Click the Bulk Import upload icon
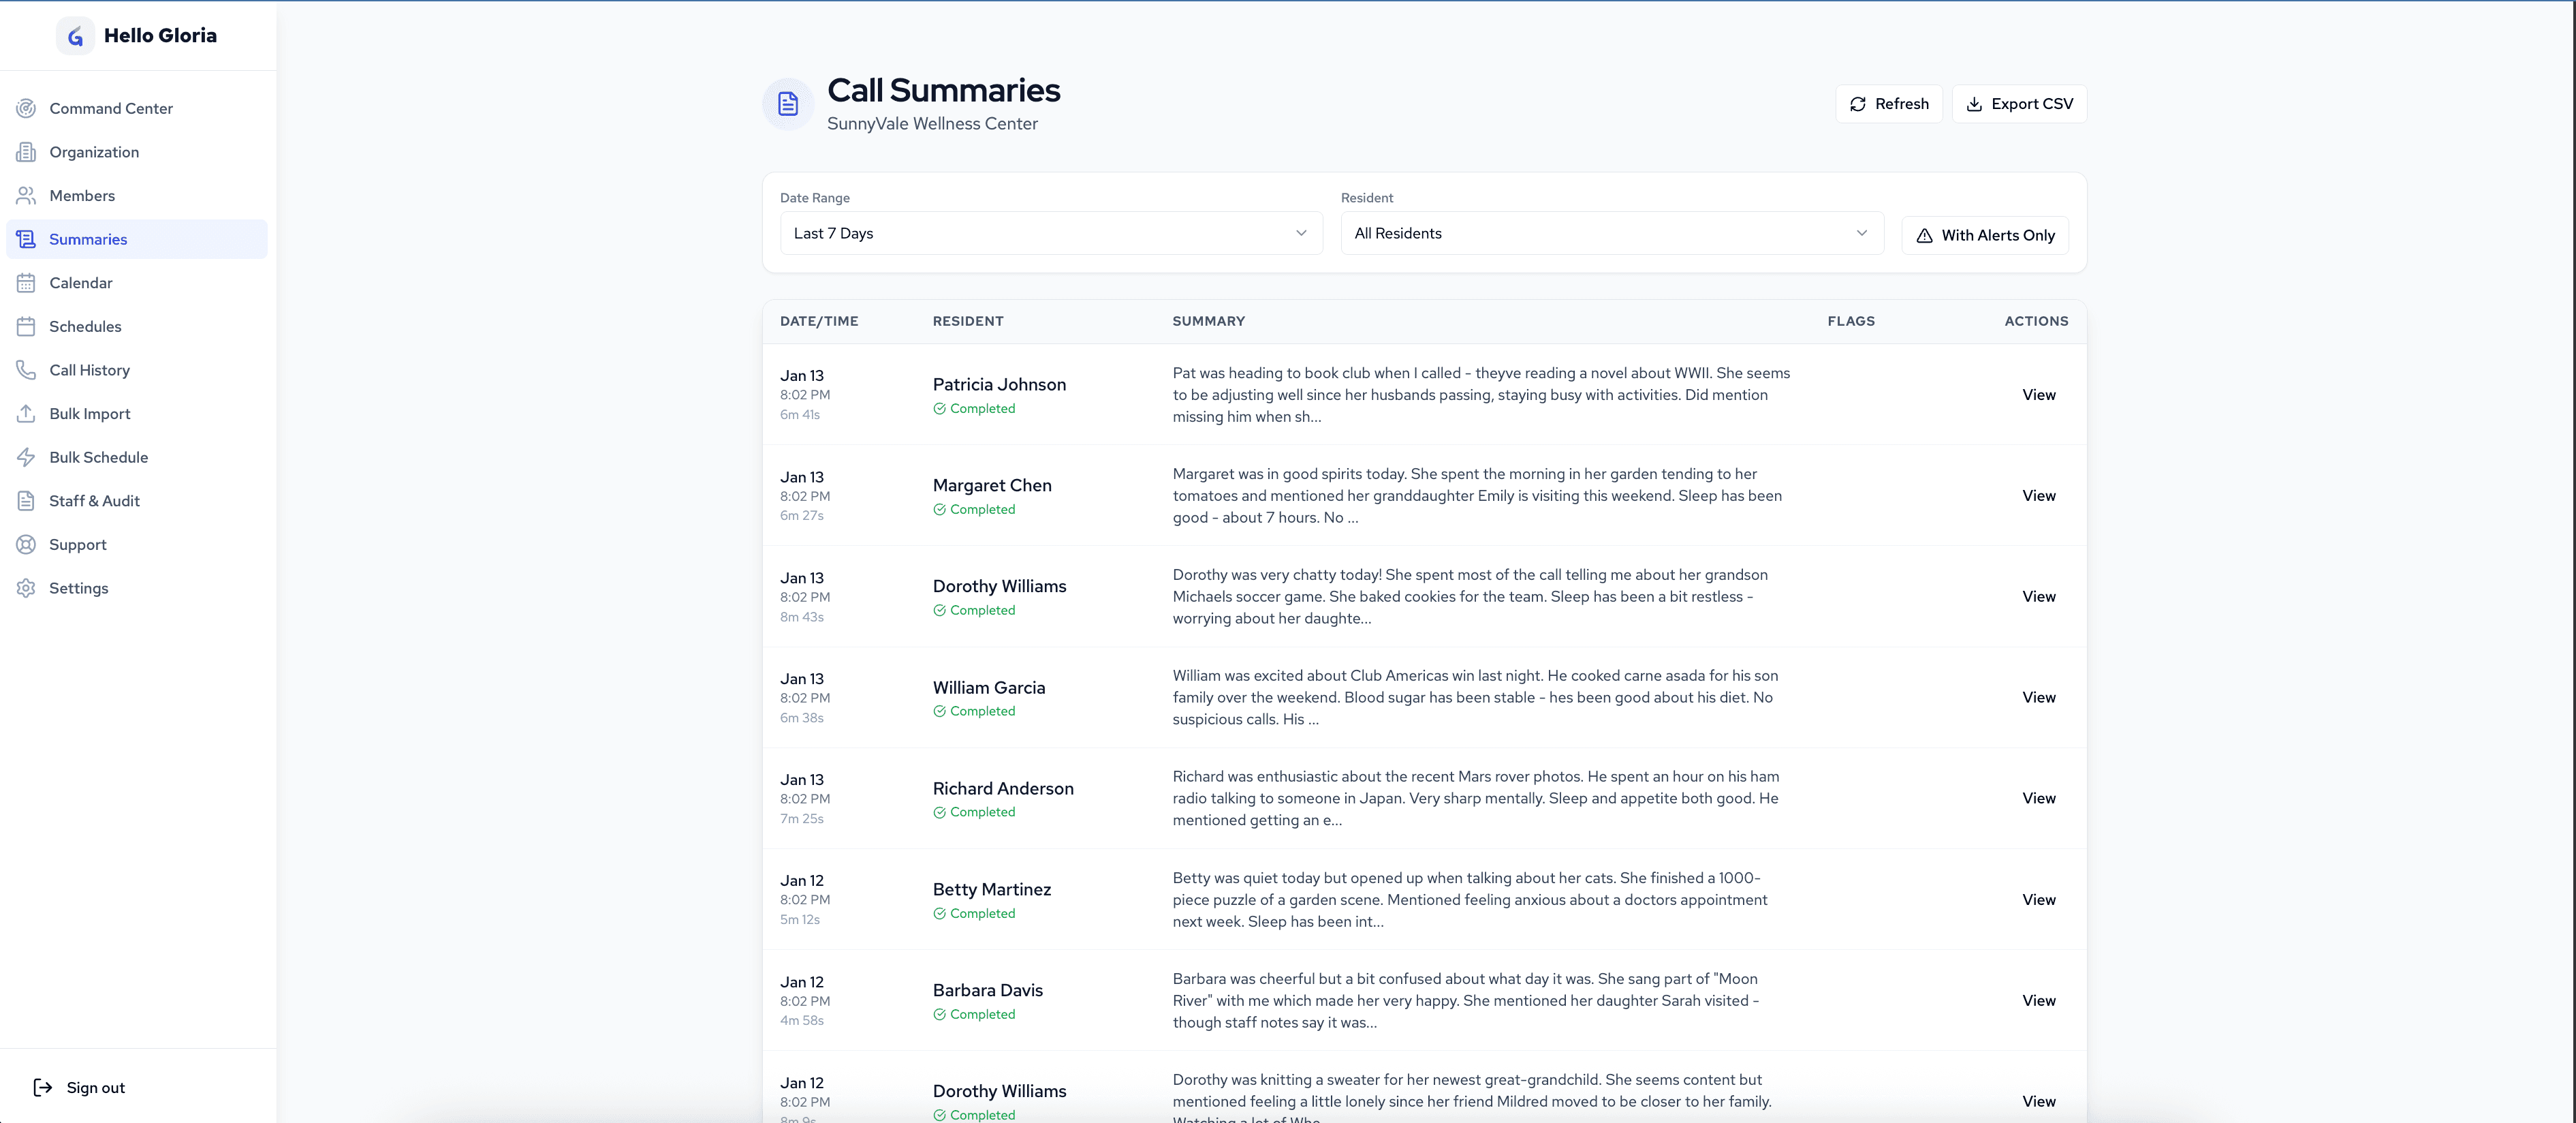This screenshot has height=1123, width=2576. (26, 414)
